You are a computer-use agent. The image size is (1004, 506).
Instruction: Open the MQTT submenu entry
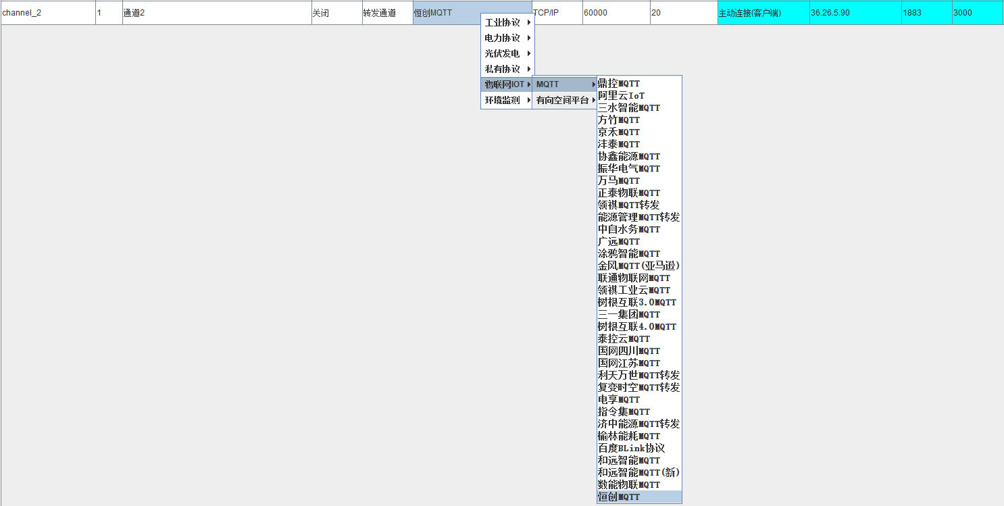tap(565, 84)
